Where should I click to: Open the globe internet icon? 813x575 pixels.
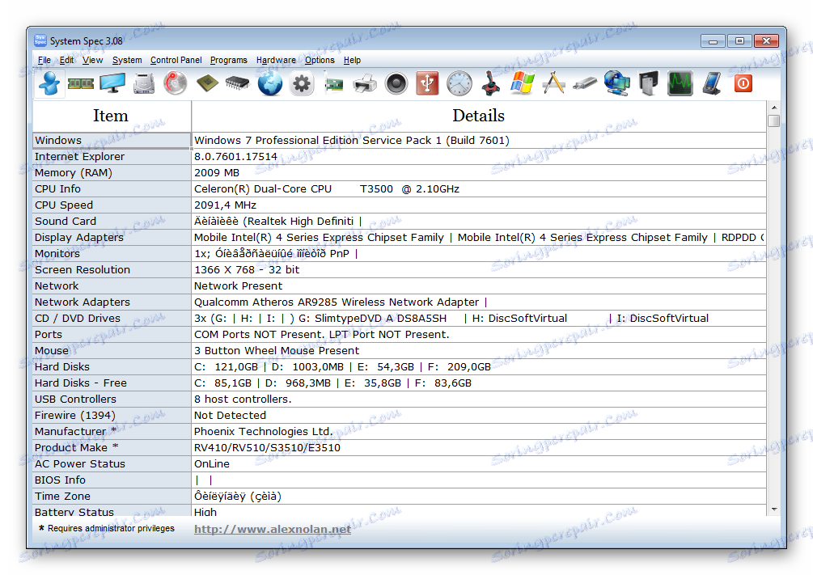pyautogui.click(x=270, y=83)
